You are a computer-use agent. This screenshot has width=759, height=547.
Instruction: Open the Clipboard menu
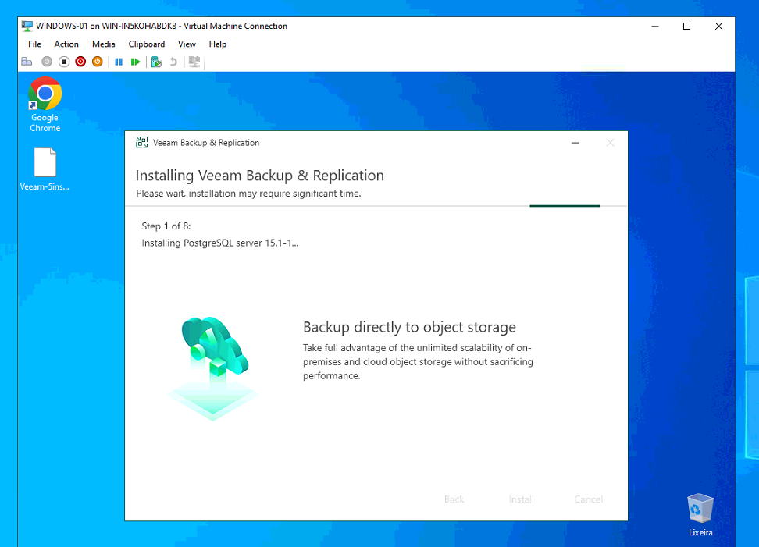[147, 44]
